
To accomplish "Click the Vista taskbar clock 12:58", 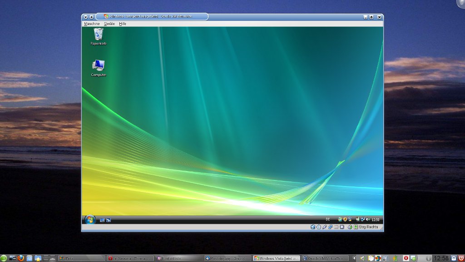I will [376, 220].
